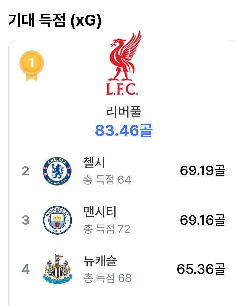Select the rank 4 number
237x306 pixels.
click(x=26, y=269)
